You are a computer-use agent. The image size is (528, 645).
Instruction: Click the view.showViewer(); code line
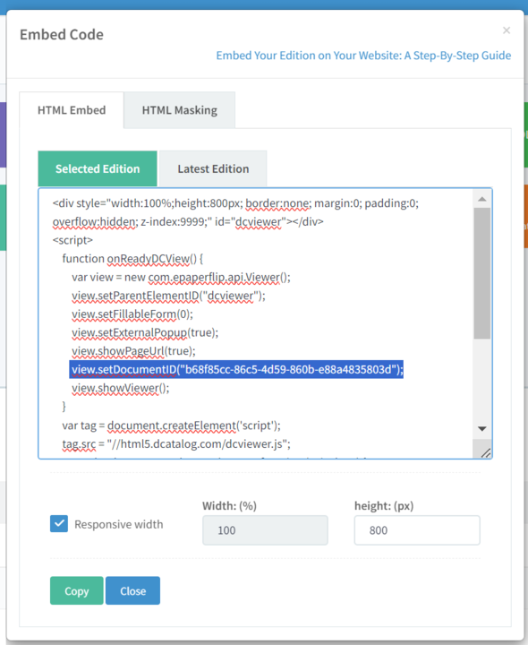click(121, 388)
